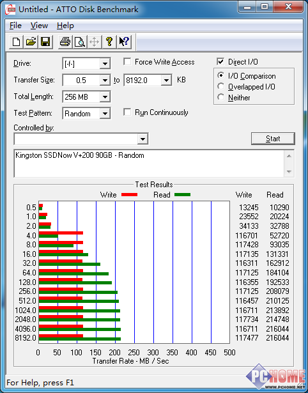Click the ATTO app icon in title bar

(10, 10)
